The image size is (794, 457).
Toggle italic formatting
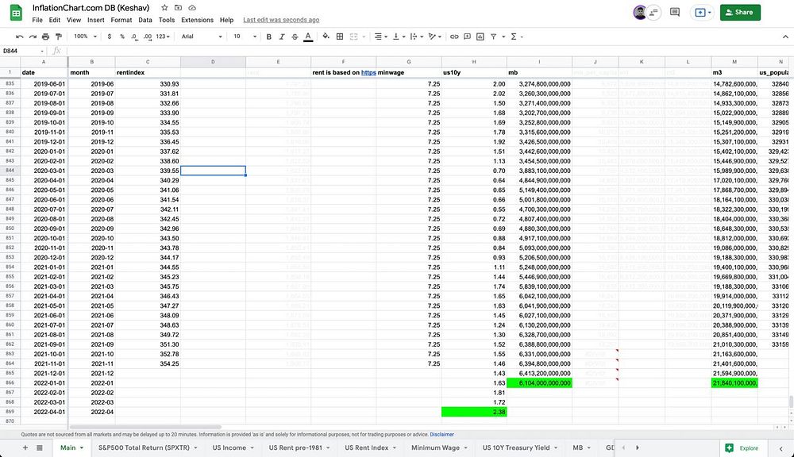282,36
